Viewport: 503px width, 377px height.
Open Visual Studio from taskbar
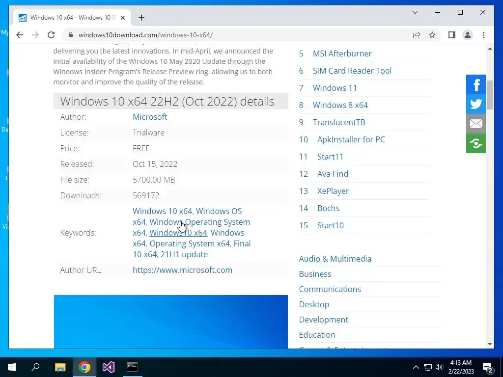(109, 367)
